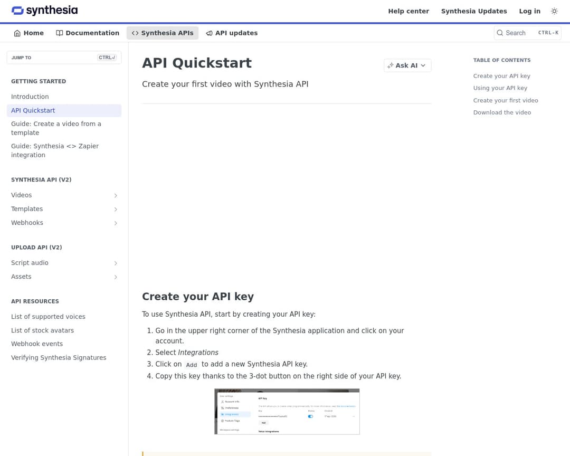The width and height of the screenshot is (570, 456).
Task: Go to the Home tab
Action: click(x=28, y=33)
